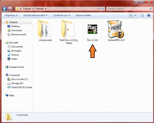Open Unità DVD (E:) drive
Screen dimensions: 154x123
pyautogui.click(x=22, y=87)
